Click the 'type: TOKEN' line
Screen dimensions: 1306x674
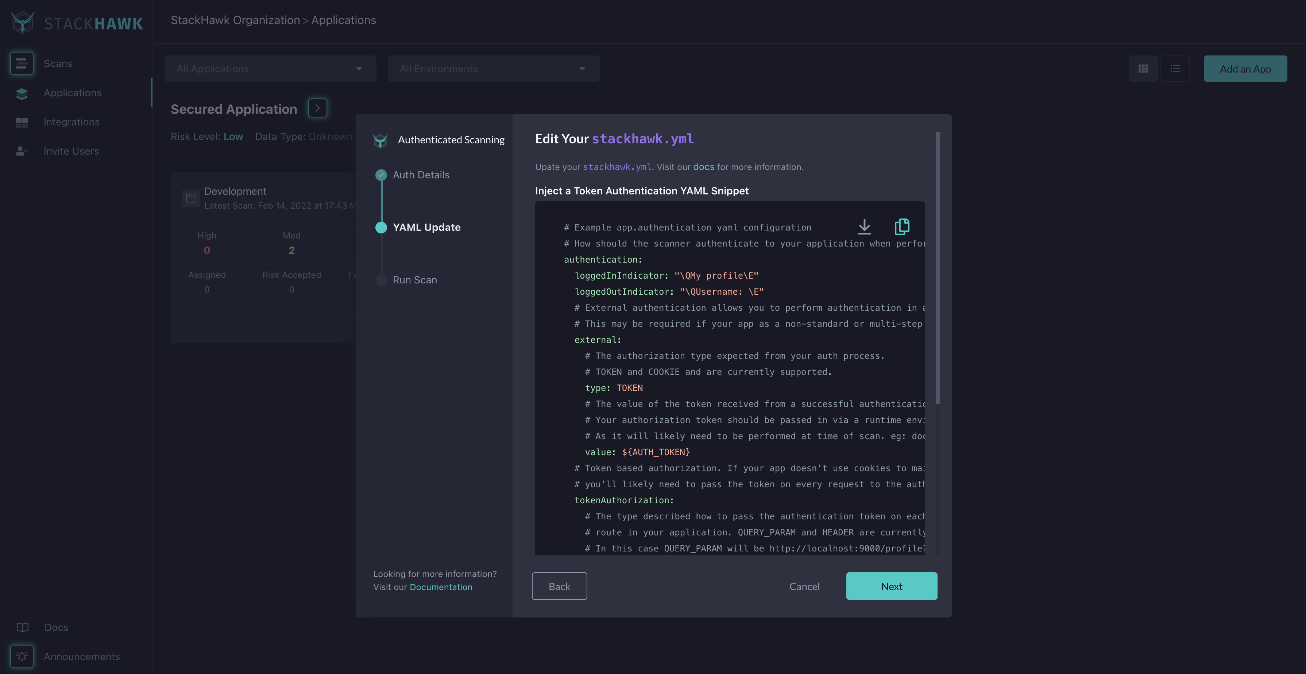coord(614,388)
